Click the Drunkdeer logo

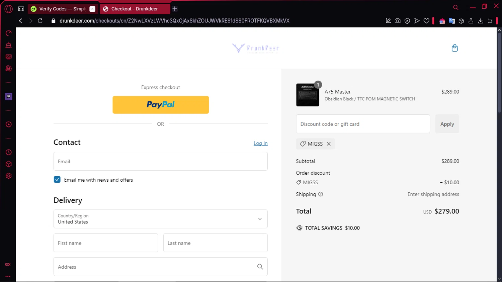[x=255, y=48]
